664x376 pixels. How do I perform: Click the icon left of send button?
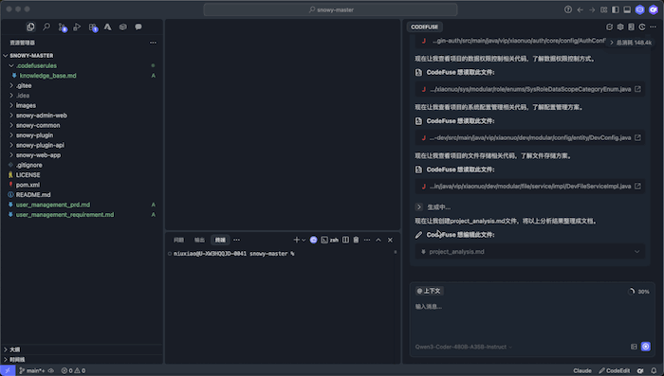coord(634,347)
